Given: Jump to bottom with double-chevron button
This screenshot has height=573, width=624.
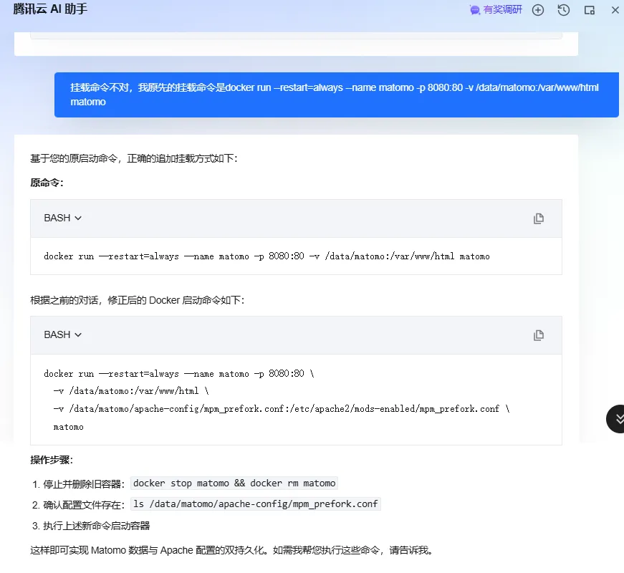Looking at the screenshot, I should [x=616, y=418].
